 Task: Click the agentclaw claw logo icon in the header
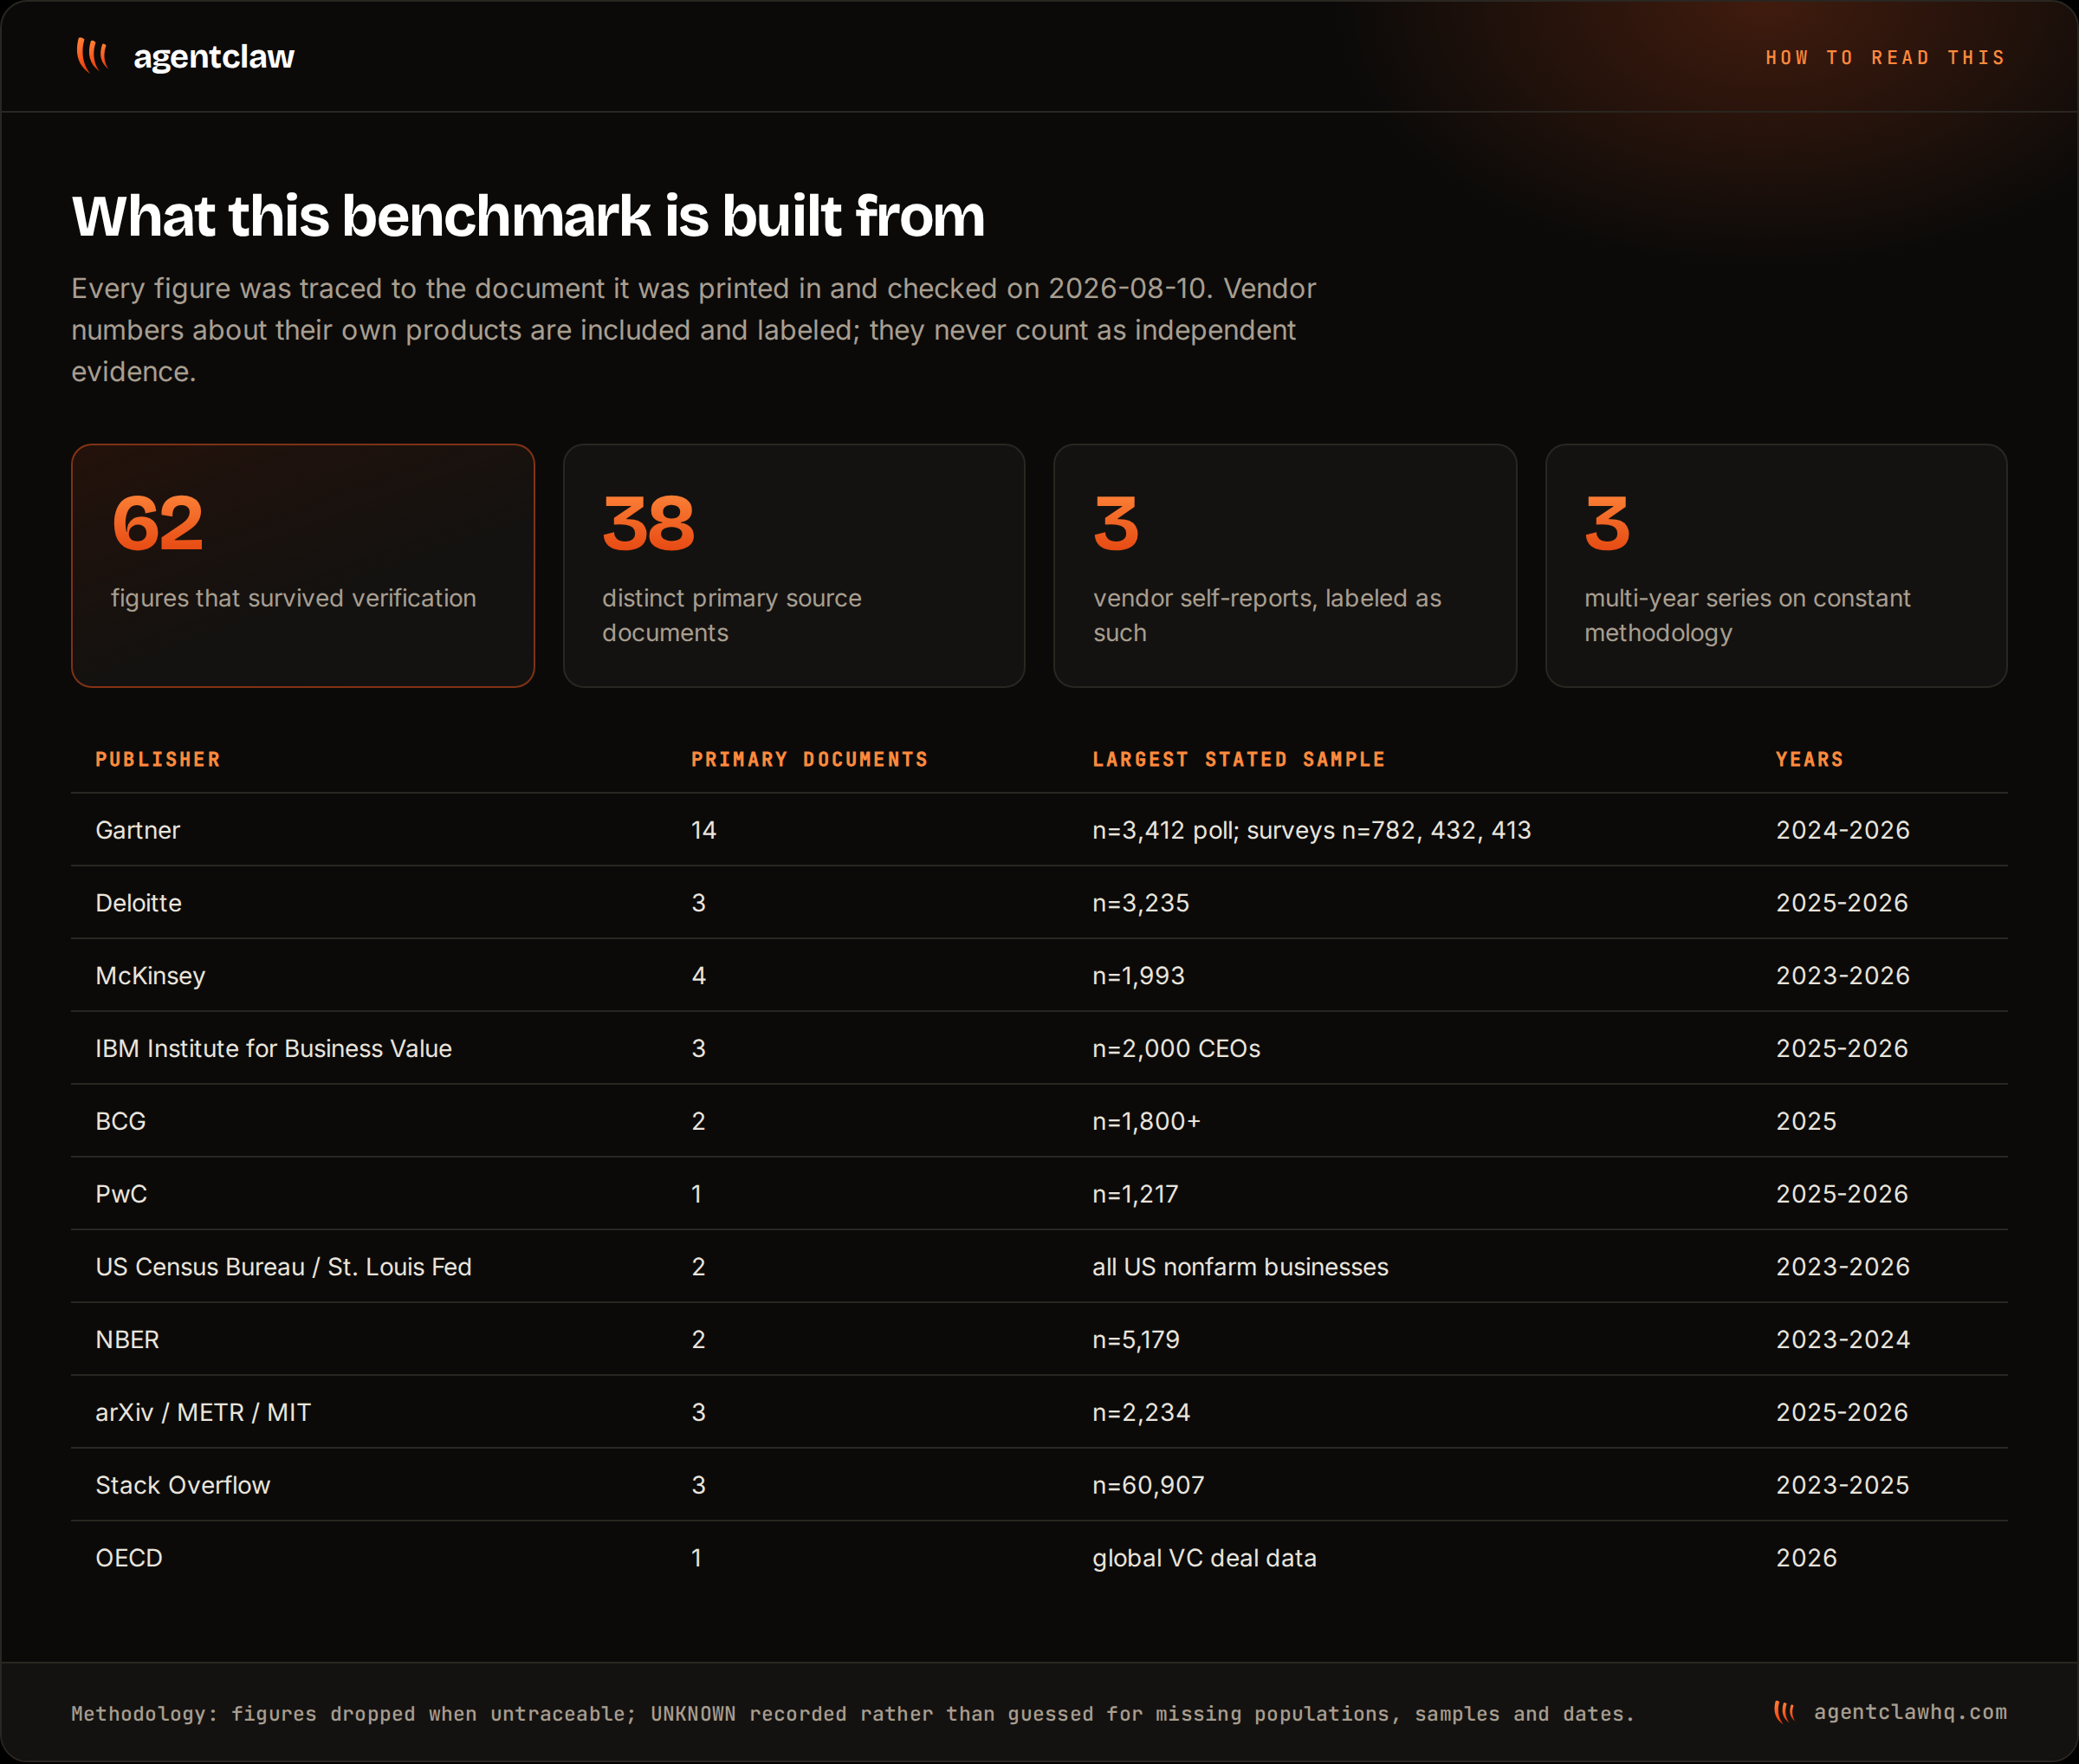click(x=92, y=56)
